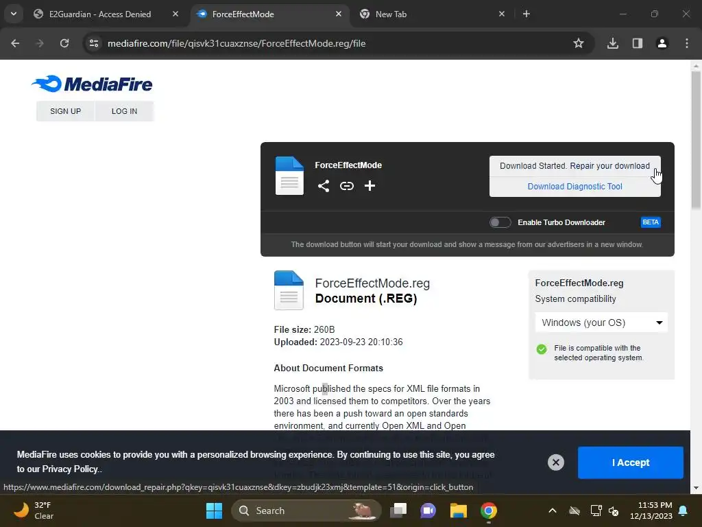The width and height of the screenshot is (702, 527).
Task: Close the E2Guardian - Access Denied tab
Action: (x=175, y=14)
